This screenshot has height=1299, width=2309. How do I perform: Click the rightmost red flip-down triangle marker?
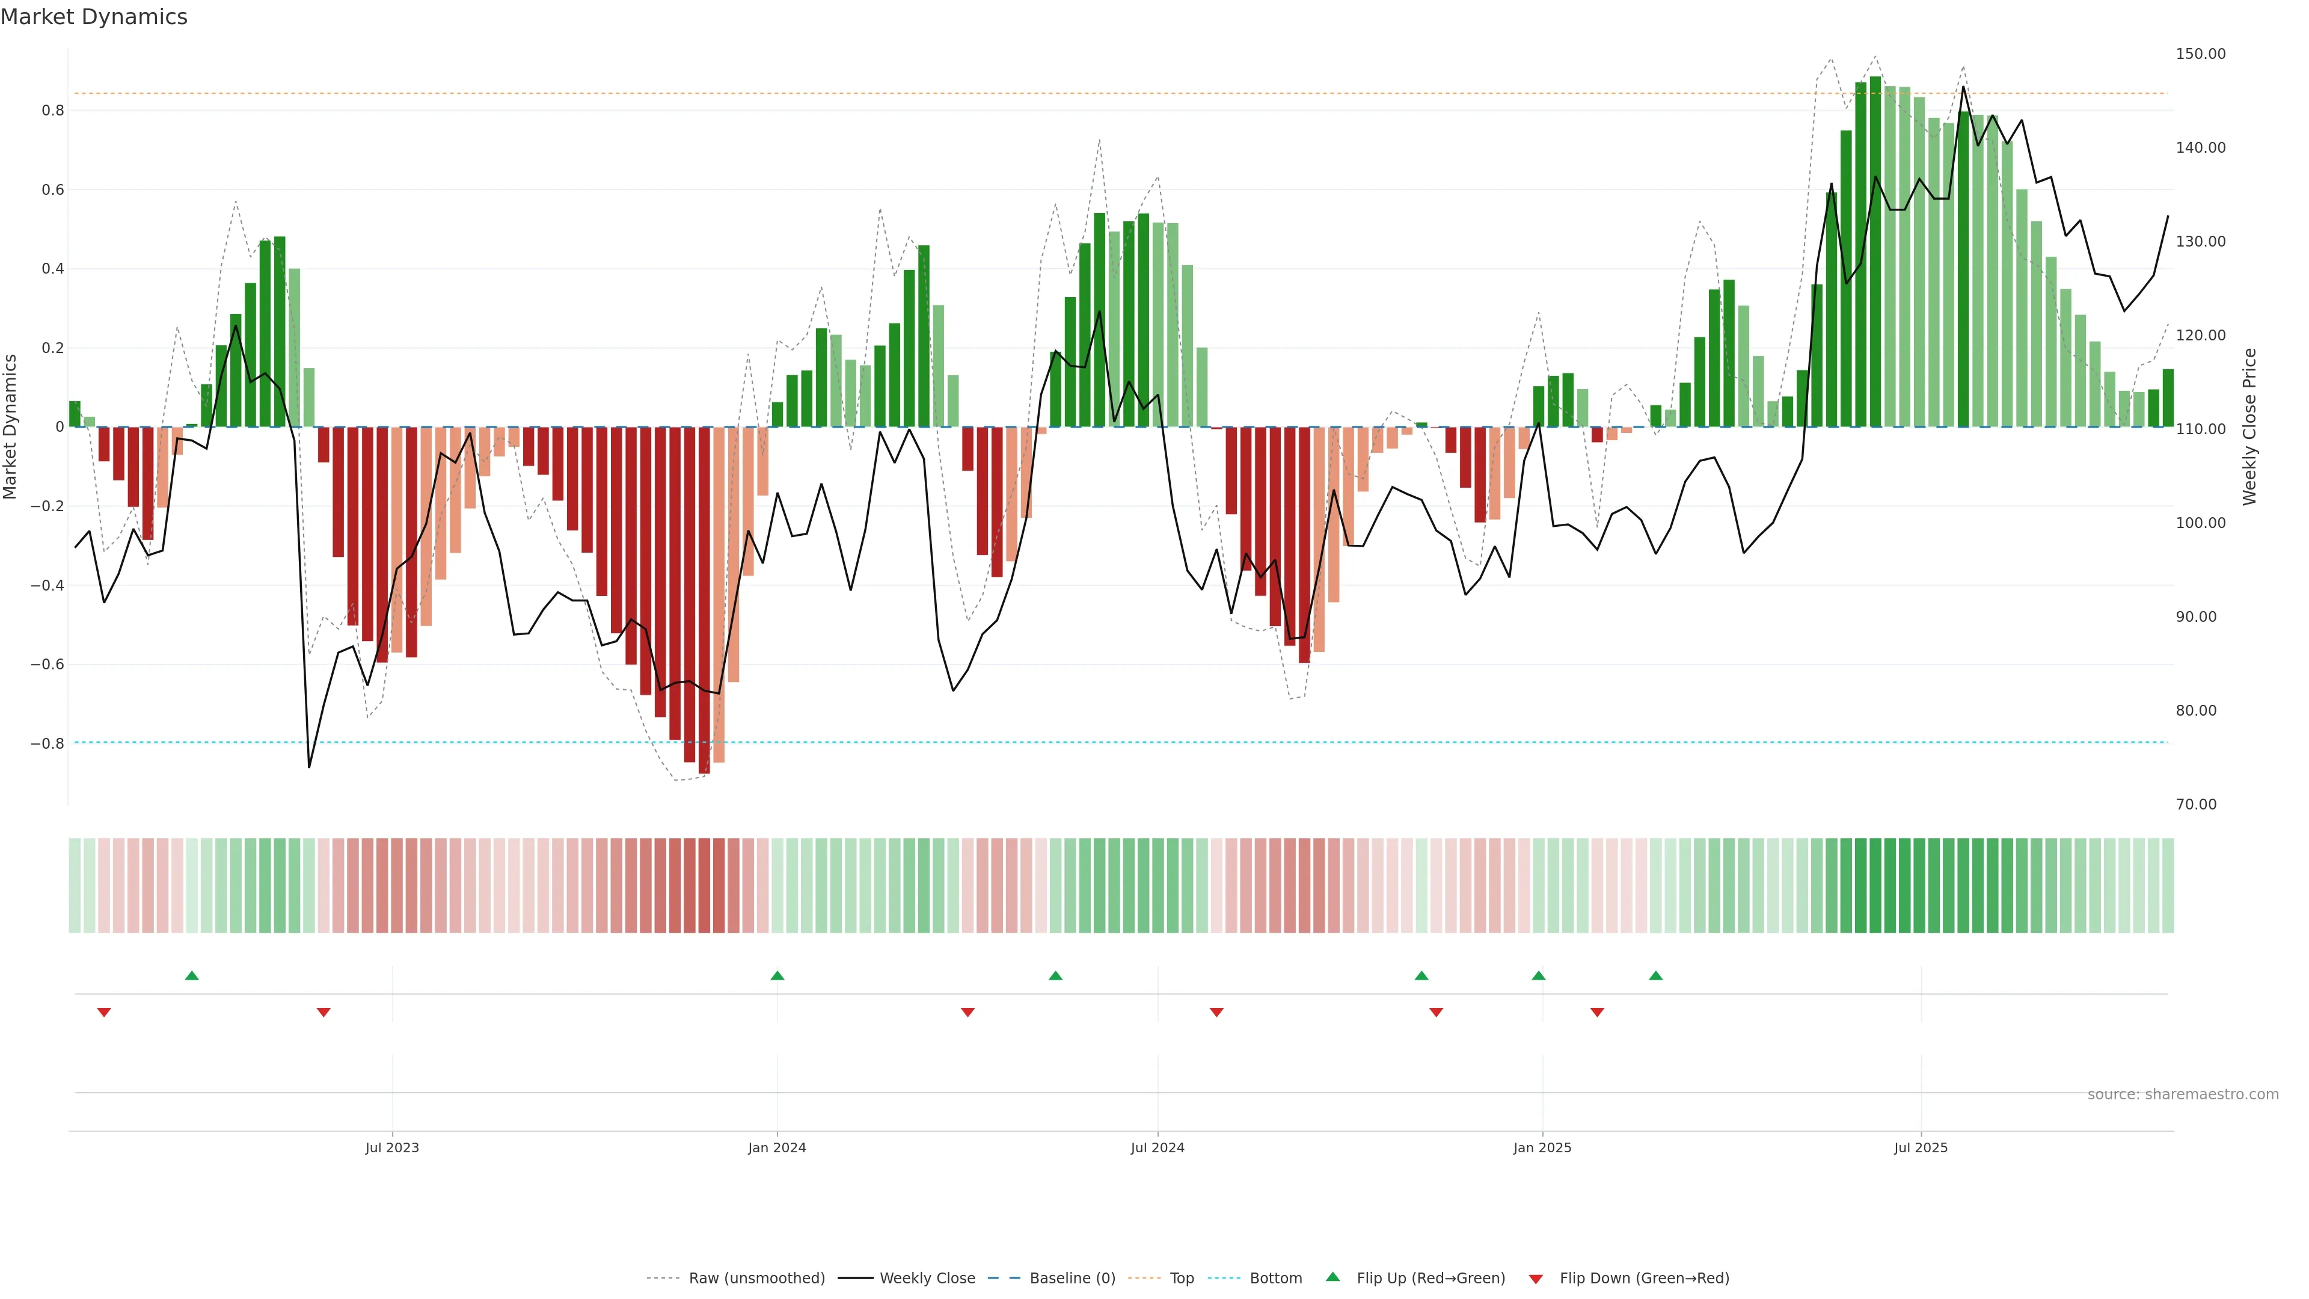pos(1597,1012)
